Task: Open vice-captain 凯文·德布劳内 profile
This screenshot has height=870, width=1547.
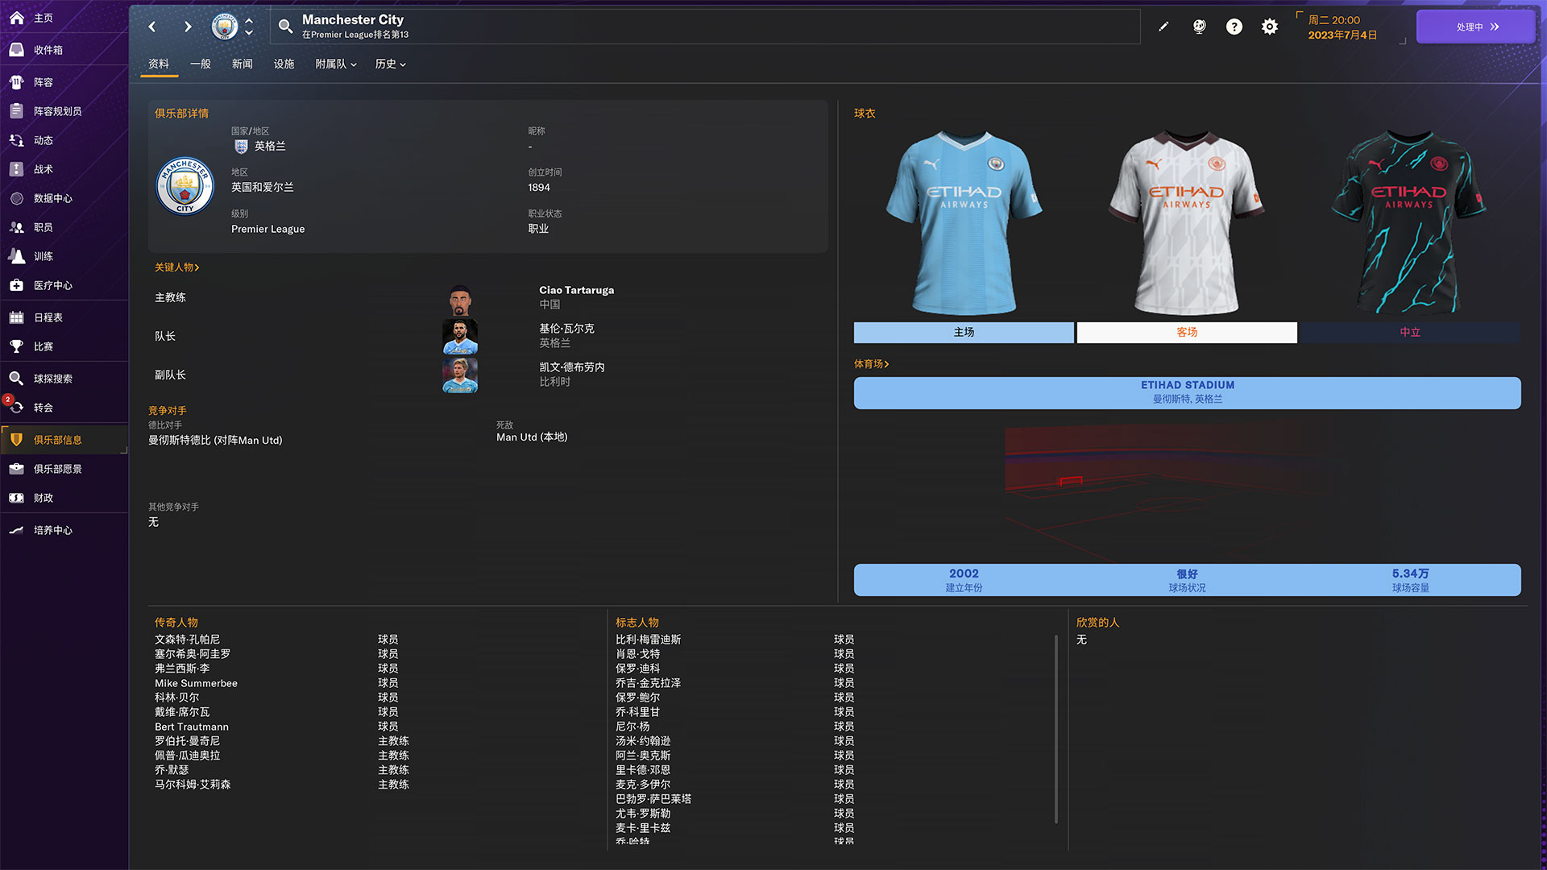Action: tap(572, 367)
